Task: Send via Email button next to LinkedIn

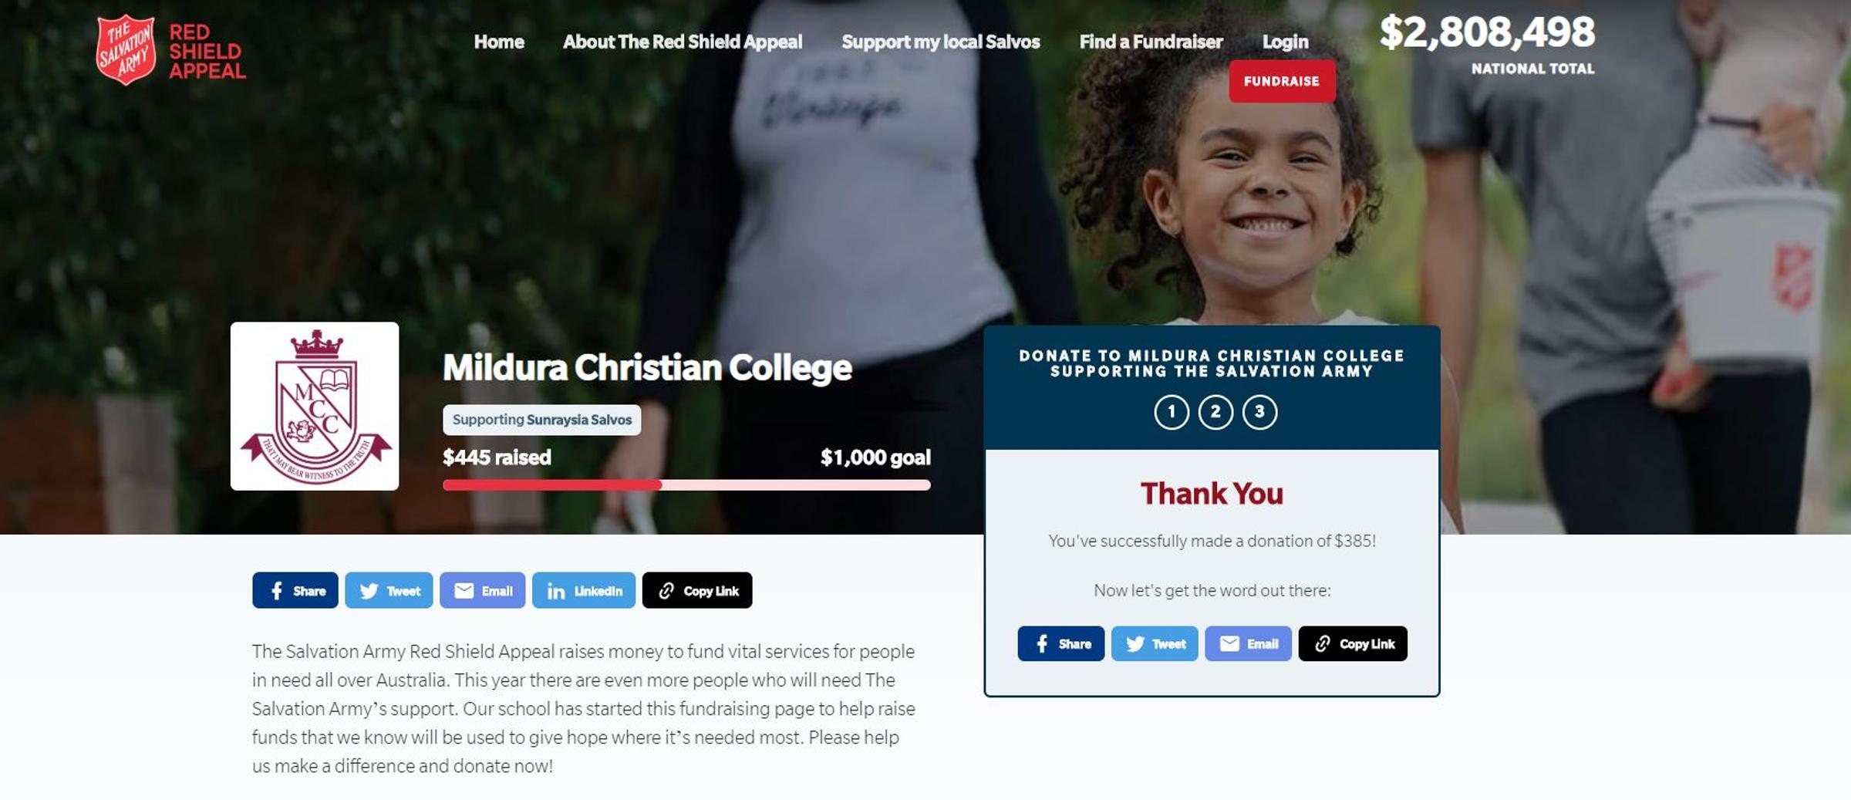Action: 483,590
